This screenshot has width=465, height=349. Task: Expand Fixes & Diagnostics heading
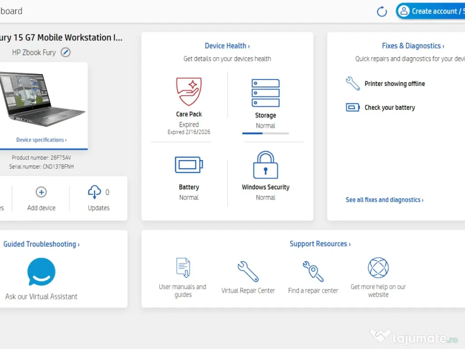(x=413, y=46)
